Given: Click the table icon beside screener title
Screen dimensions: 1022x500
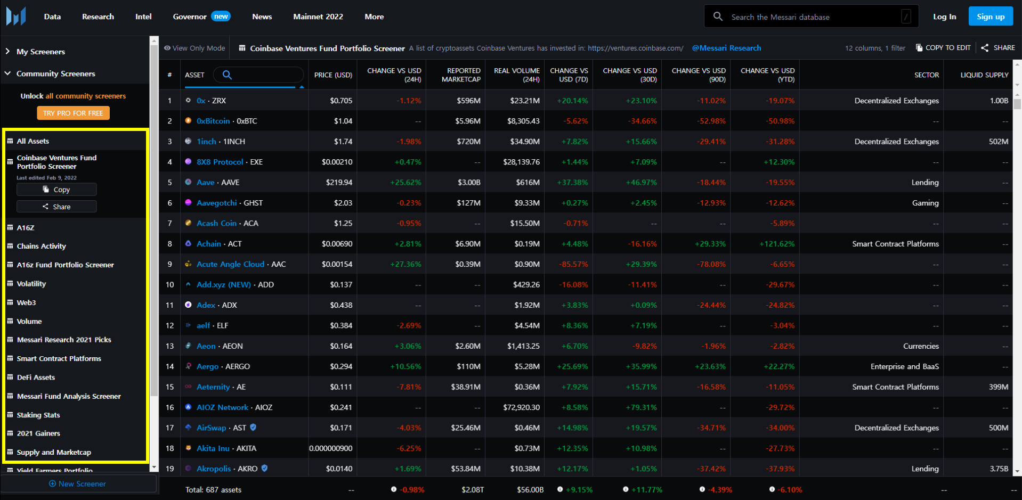Looking at the screenshot, I should (242, 48).
